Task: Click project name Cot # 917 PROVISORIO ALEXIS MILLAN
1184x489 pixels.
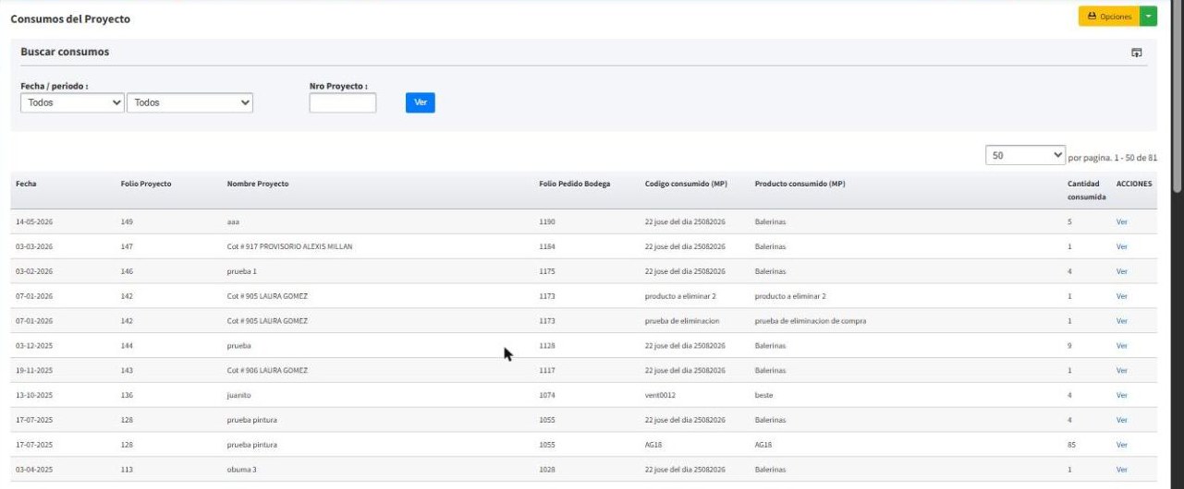Action: coord(289,247)
